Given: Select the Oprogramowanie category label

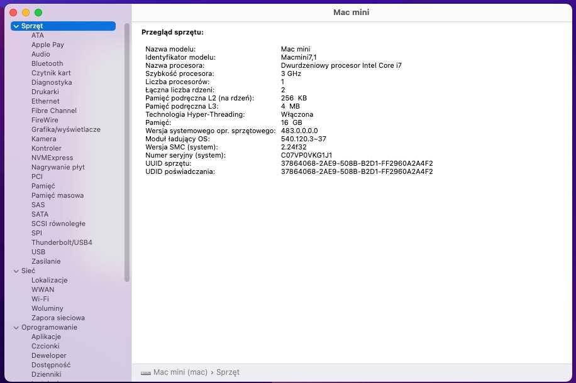Looking at the screenshot, I should coord(49,327).
